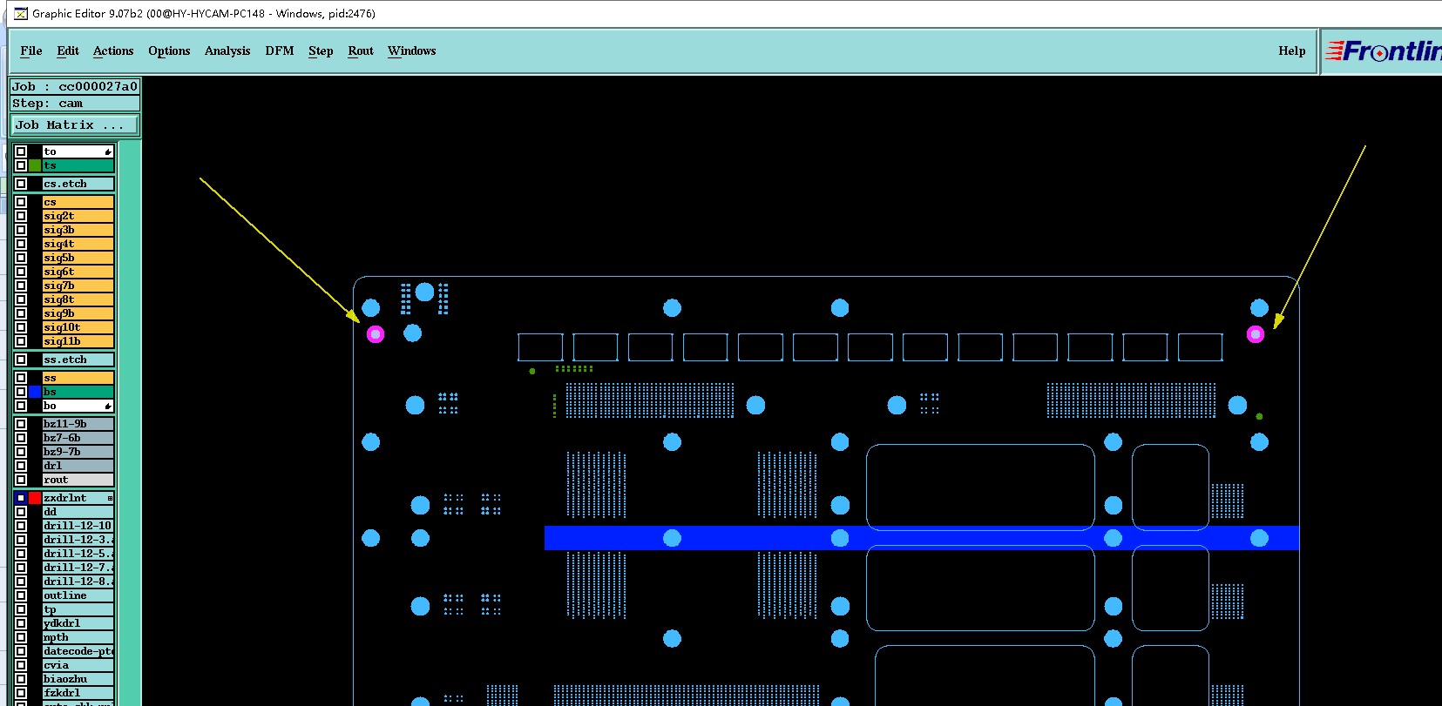Select the 'cs' layer name

(78, 202)
